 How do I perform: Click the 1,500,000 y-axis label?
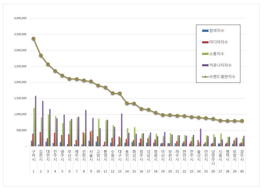pos(20,98)
